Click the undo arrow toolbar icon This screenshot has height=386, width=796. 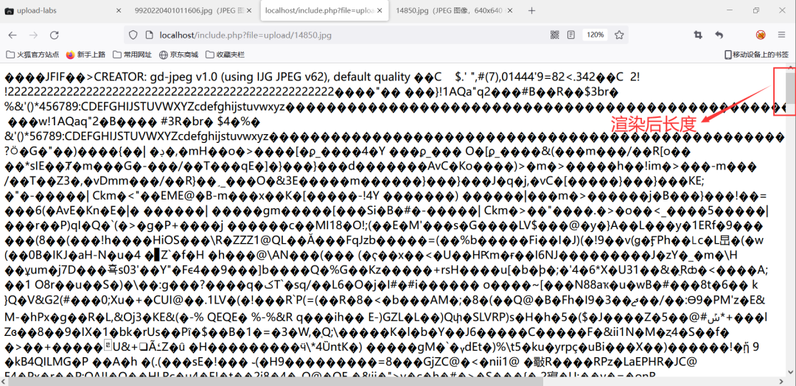(719, 35)
